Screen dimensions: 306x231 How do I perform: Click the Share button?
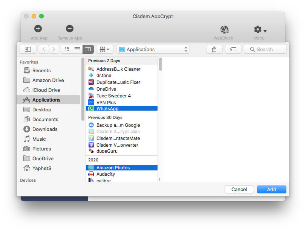coord(214,49)
